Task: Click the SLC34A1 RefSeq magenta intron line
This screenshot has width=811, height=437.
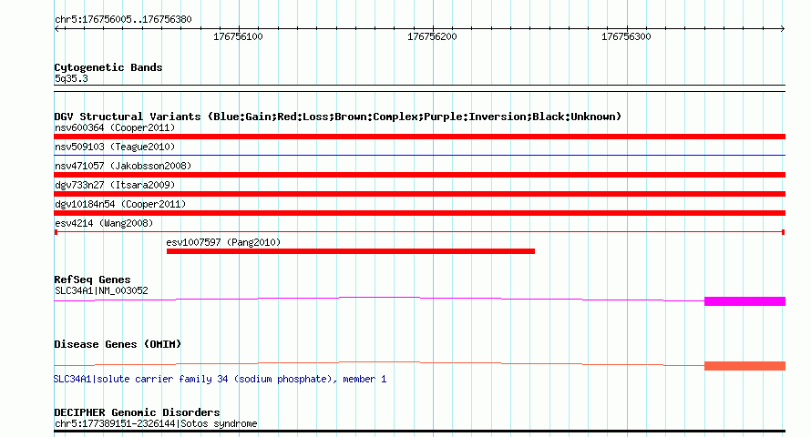Action: (x=379, y=299)
